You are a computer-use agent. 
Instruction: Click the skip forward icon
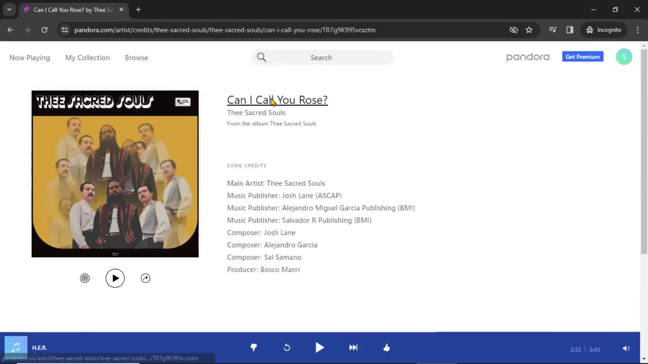coord(354,347)
